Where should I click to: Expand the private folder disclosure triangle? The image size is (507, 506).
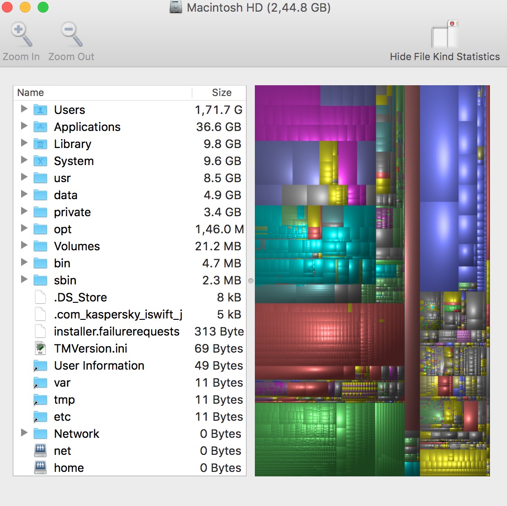coord(24,211)
